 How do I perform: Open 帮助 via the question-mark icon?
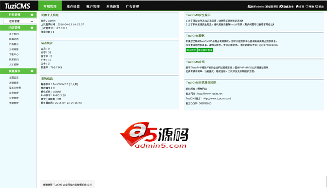click(x=307, y=7)
